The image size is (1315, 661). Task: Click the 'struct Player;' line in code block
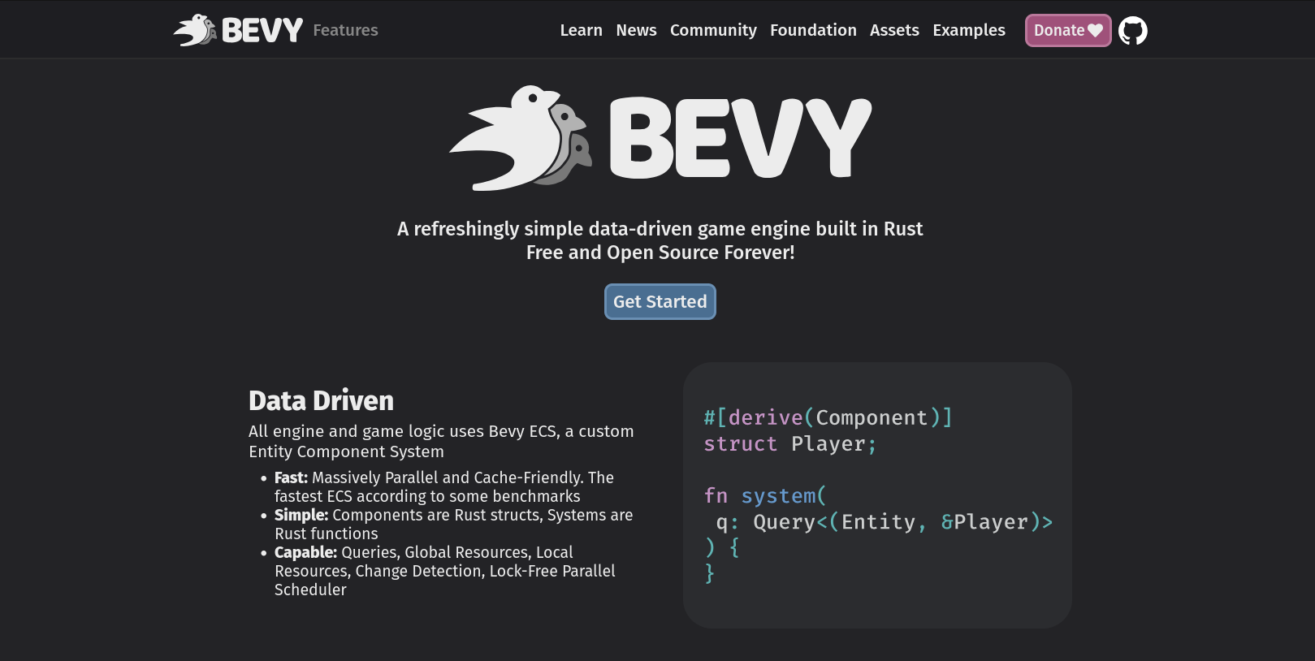[x=789, y=444]
